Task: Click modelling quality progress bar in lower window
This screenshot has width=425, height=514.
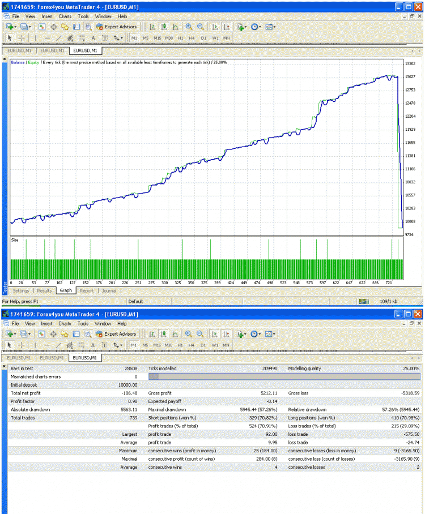Action: coord(284,376)
